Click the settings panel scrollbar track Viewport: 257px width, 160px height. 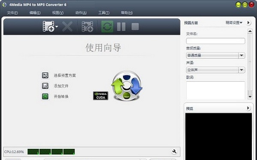250,64
